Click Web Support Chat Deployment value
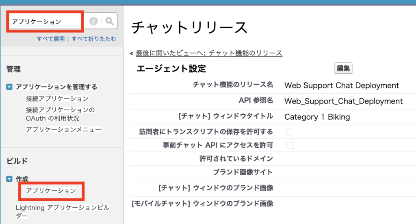416x224 pixels. (341, 86)
